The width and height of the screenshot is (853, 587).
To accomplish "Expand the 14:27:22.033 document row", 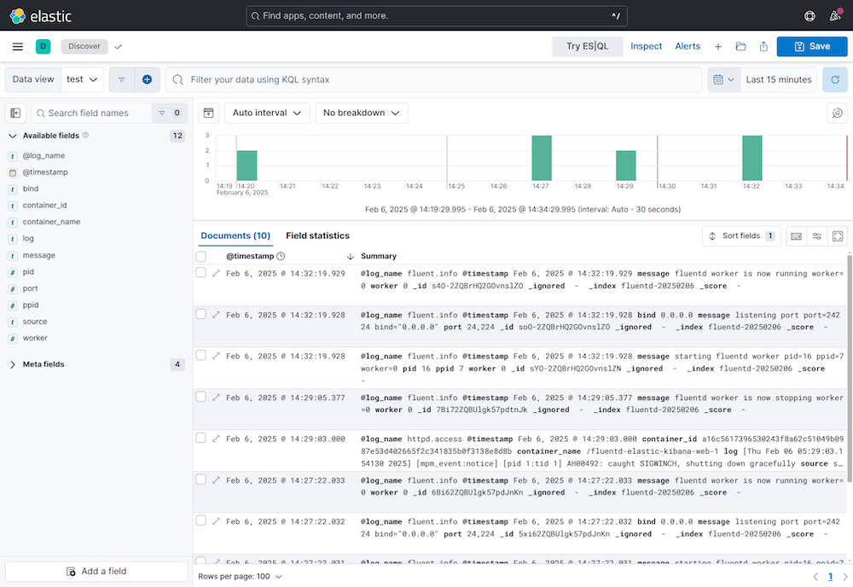I will [216, 479].
